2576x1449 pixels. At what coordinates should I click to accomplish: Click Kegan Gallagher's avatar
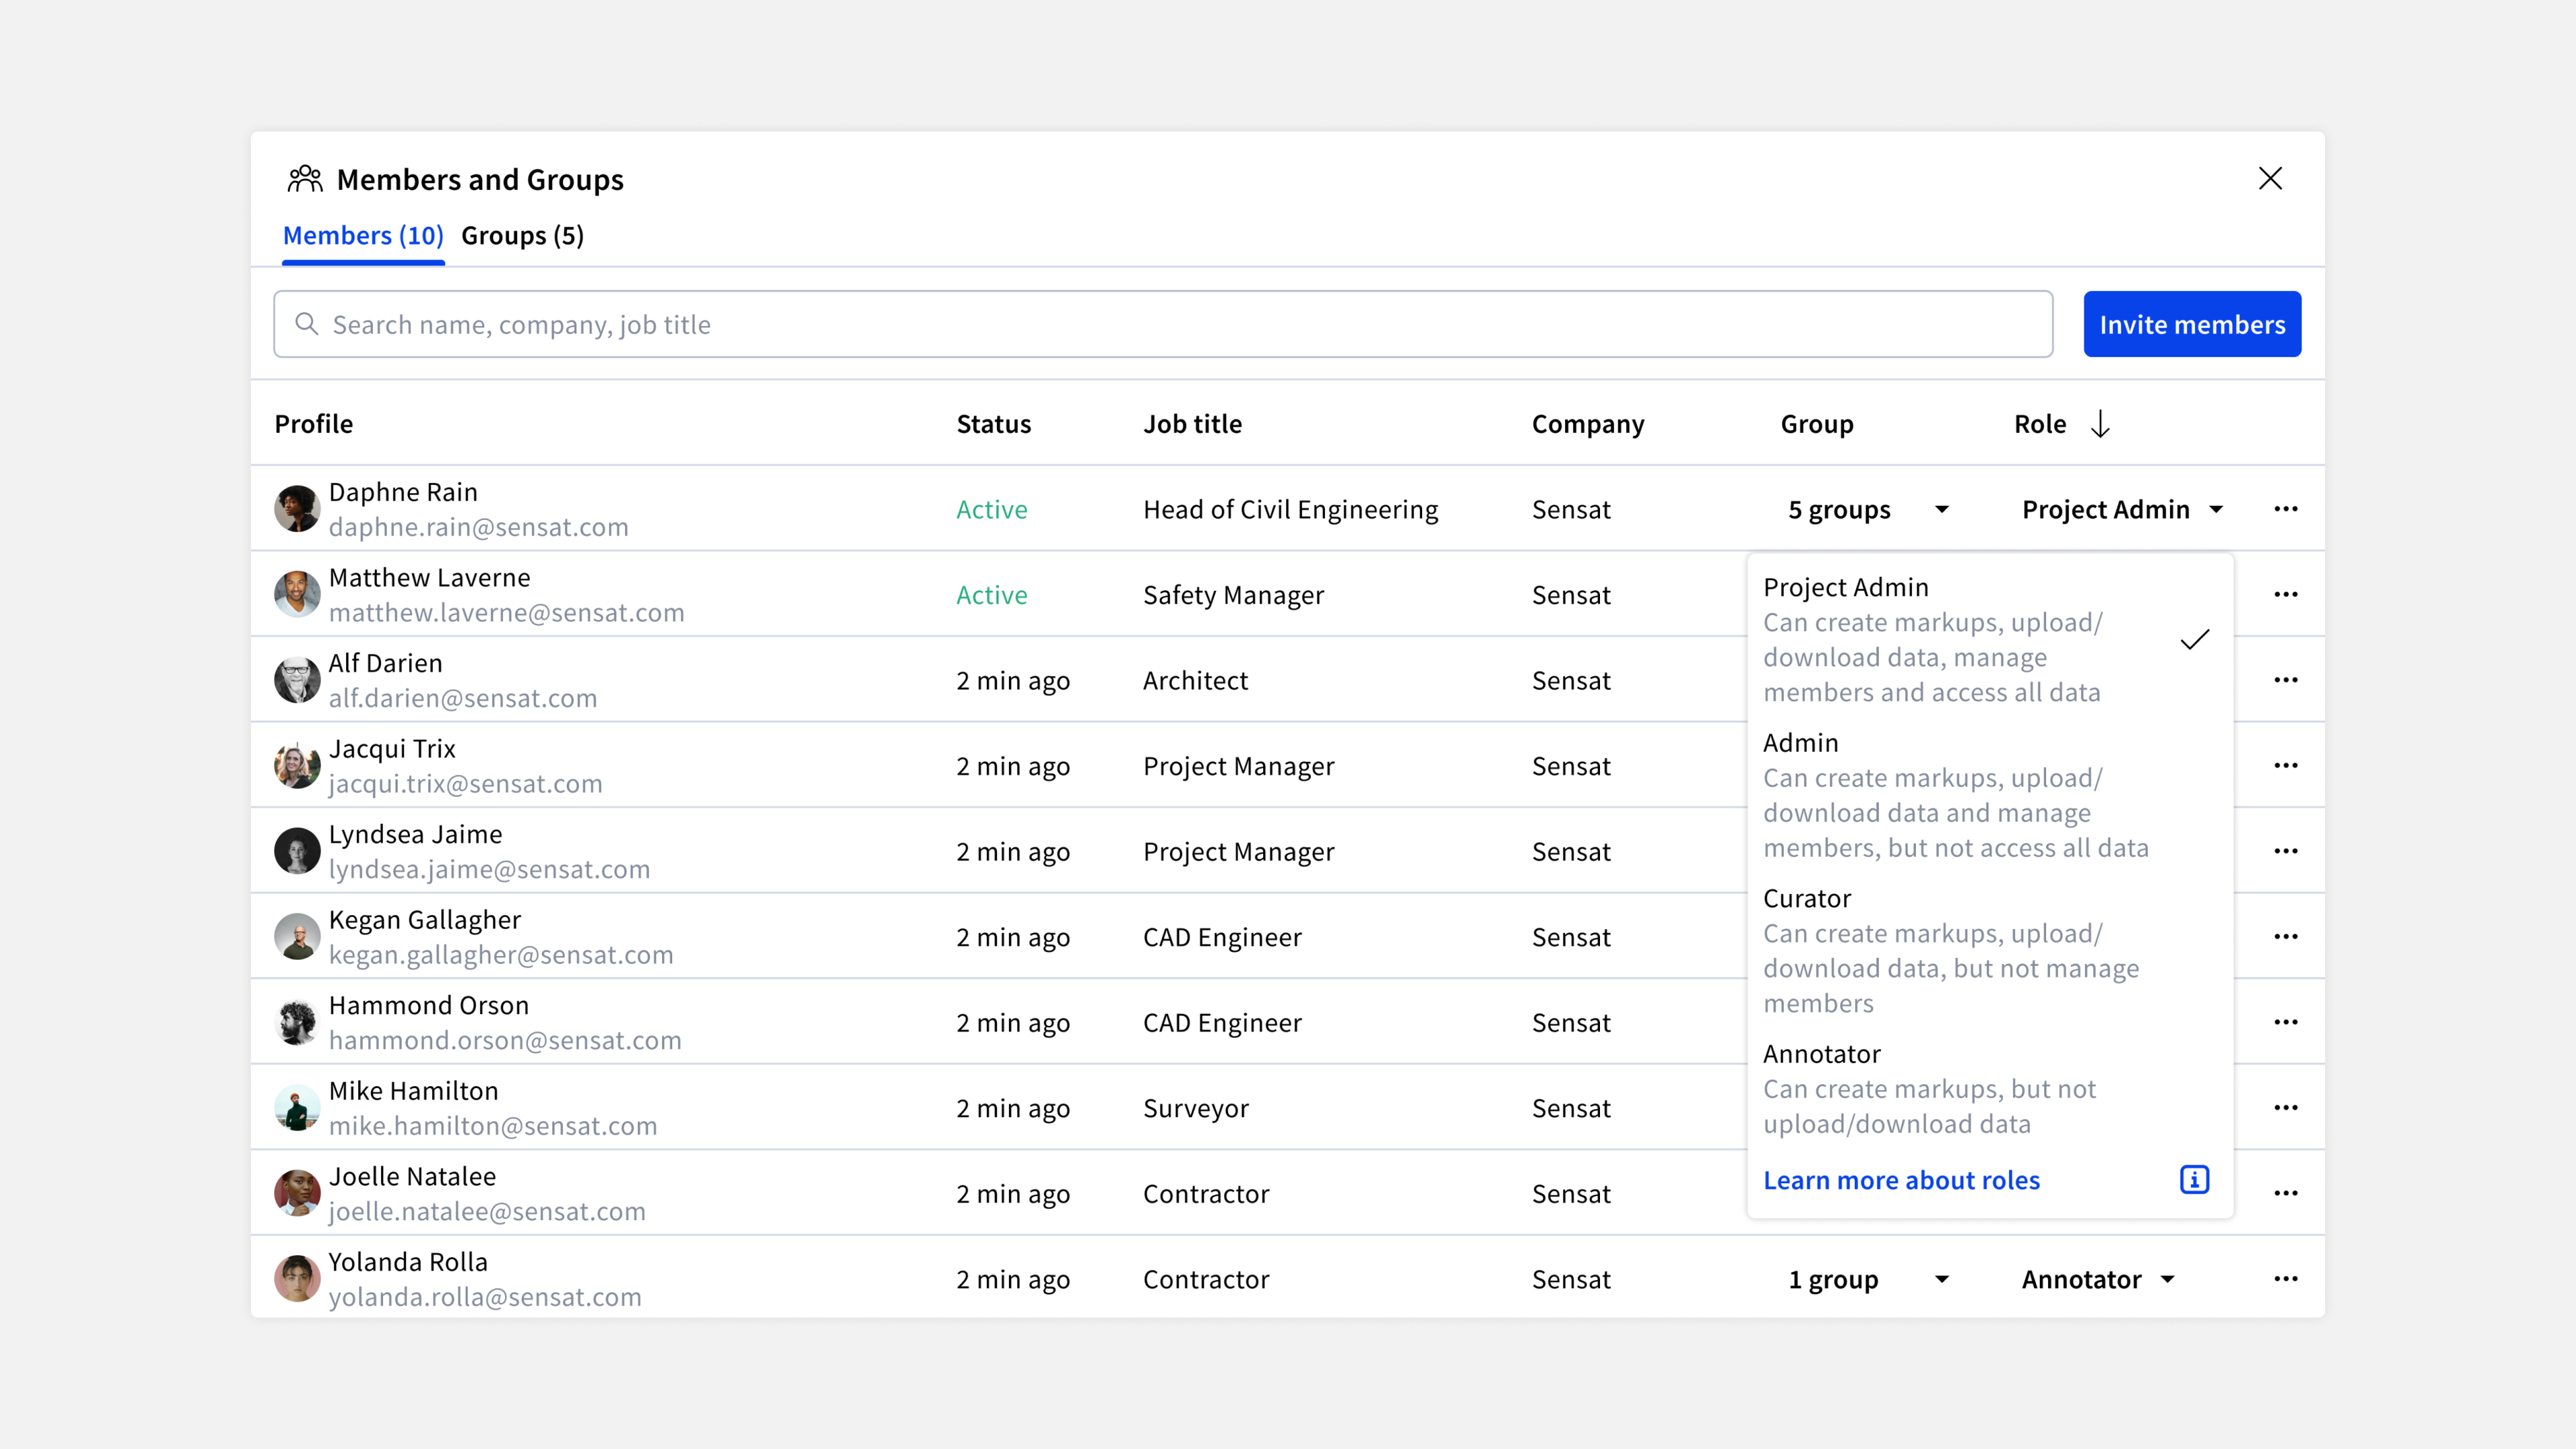tap(297, 937)
